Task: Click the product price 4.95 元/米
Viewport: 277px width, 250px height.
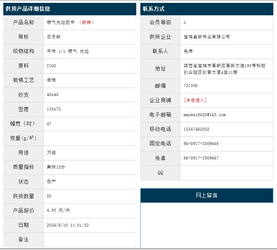Action: point(58,210)
